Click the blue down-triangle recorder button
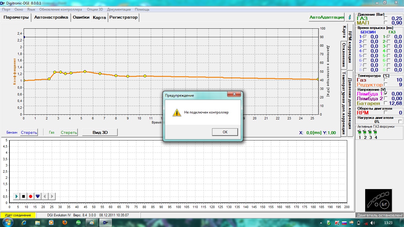This screenshot has width=404, height=227. [x=38, y=196]
